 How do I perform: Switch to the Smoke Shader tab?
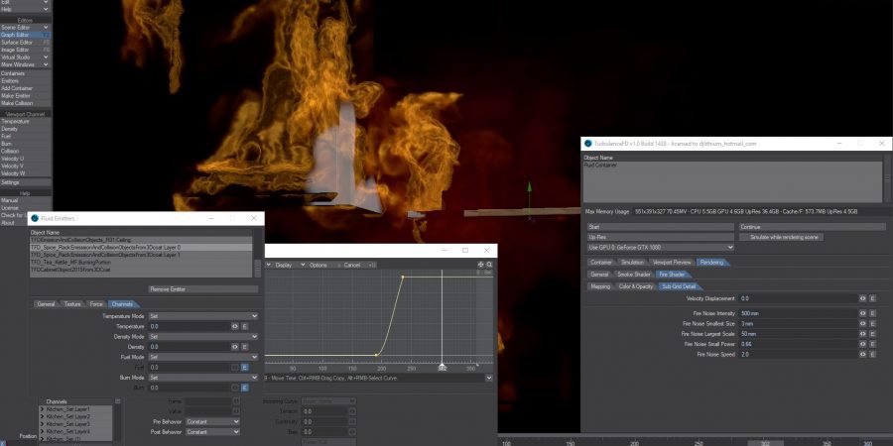[x=633, y=274]
